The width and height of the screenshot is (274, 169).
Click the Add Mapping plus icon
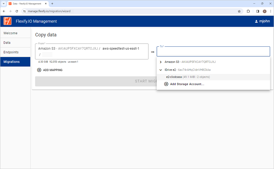click(39, 70)
